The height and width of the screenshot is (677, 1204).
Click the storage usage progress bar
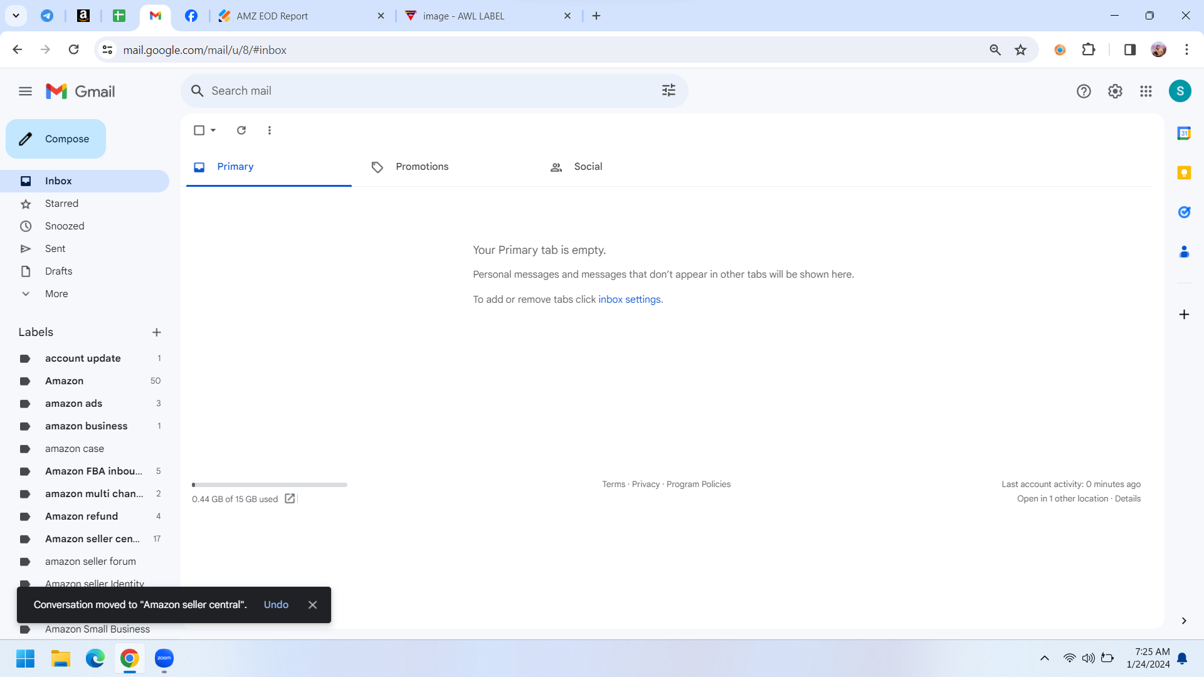click(x=270, y=485)
